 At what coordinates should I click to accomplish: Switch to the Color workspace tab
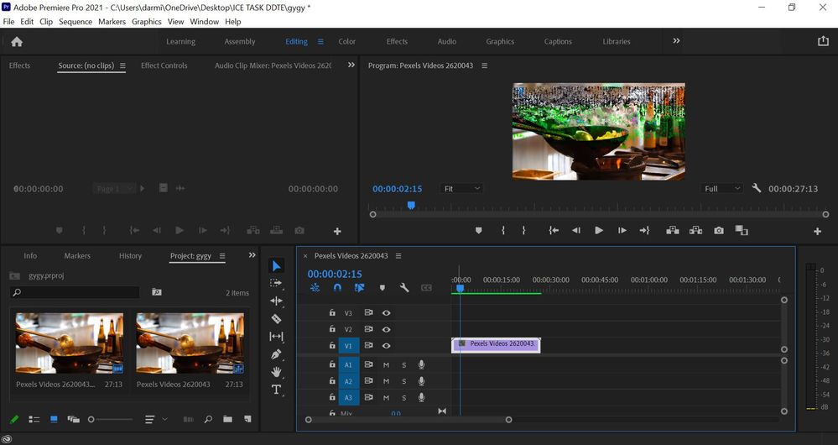pyautogui.click(x=346, y=41)
